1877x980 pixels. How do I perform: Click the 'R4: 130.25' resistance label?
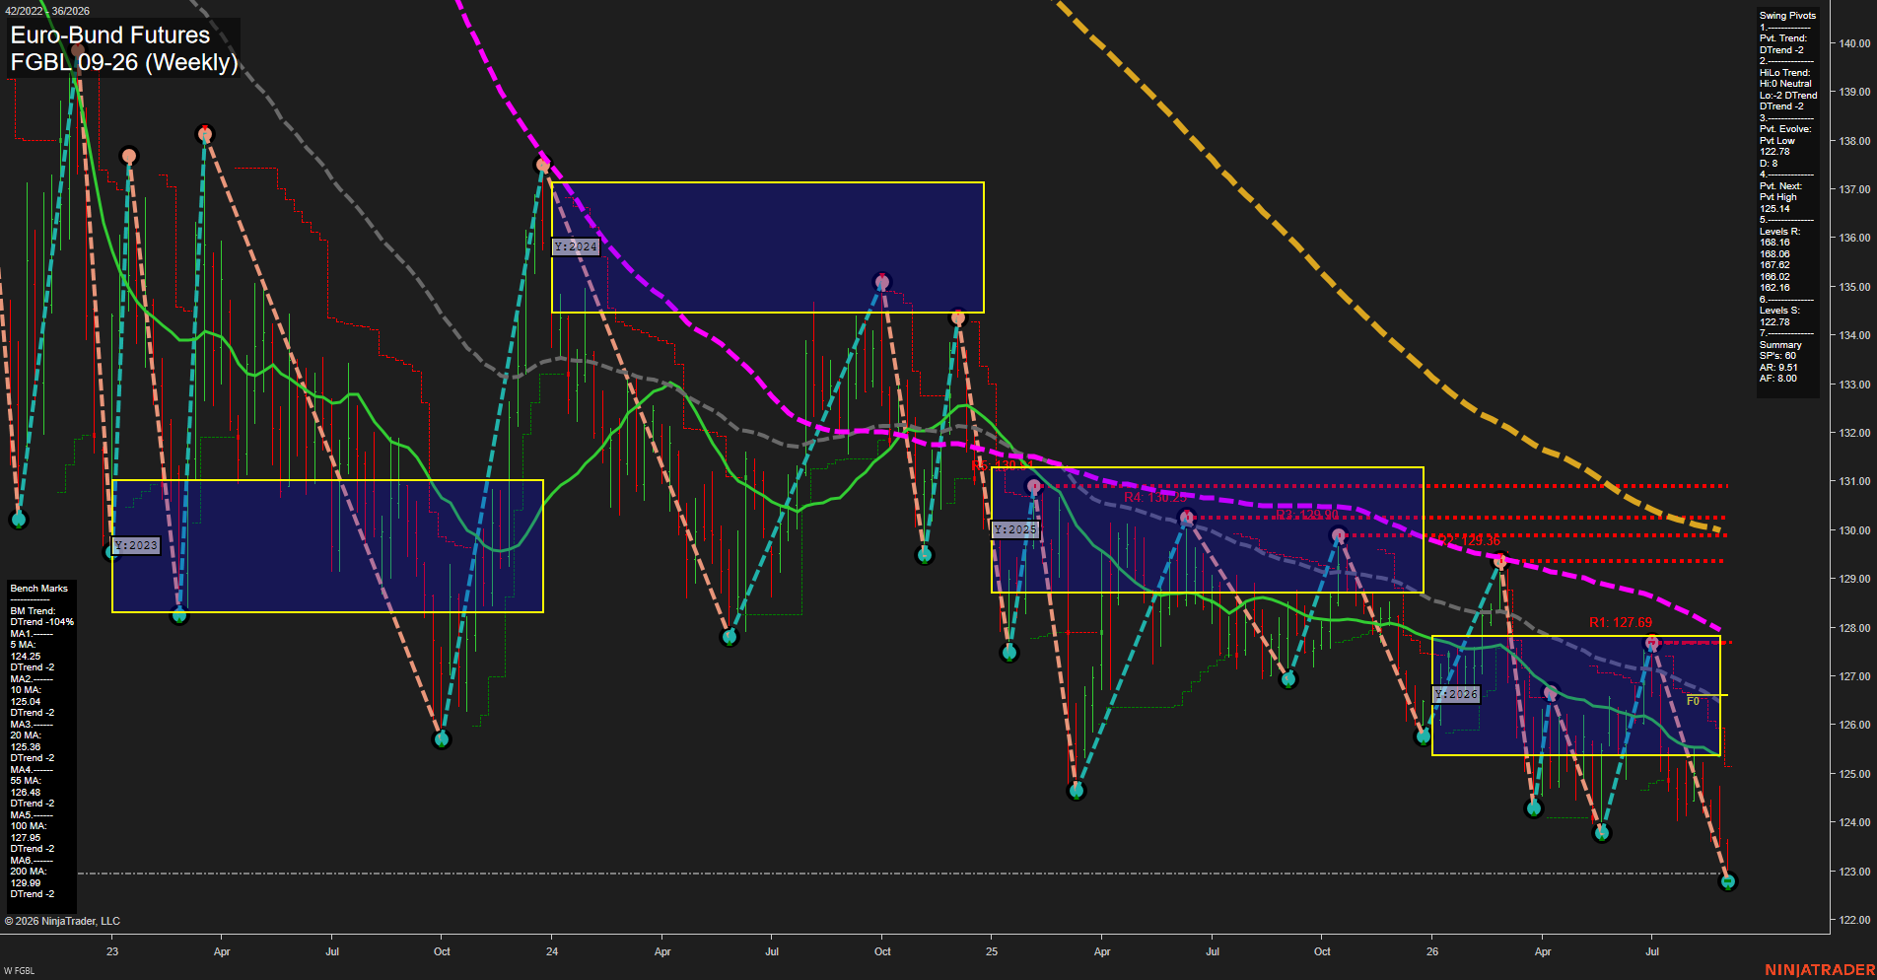coord(1155,498)
